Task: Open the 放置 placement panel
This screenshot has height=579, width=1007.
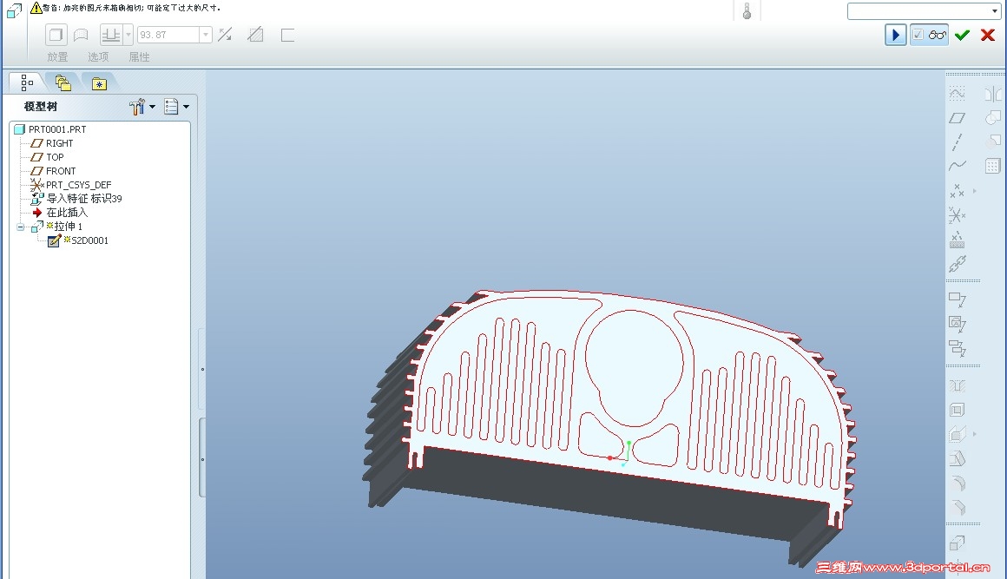Action: tap(57, 56)
